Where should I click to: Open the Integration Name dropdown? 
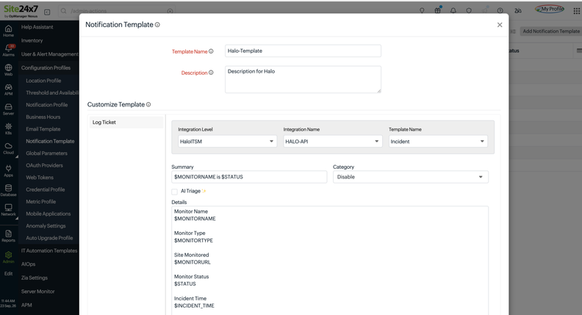[x=333, y=142]
